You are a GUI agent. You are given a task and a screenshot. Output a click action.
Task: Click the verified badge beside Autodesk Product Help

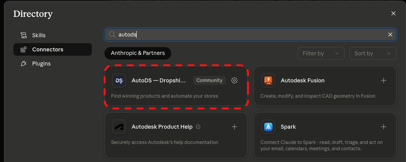(198, 127)
